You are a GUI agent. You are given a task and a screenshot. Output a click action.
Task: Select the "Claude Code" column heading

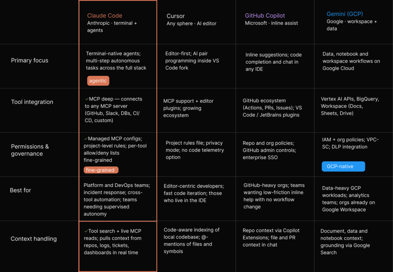(x=104, y=15)
